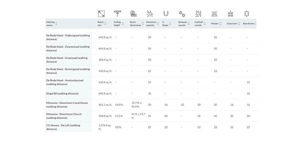
Task: Click the theater seating icon
Action: coord(214,14)
